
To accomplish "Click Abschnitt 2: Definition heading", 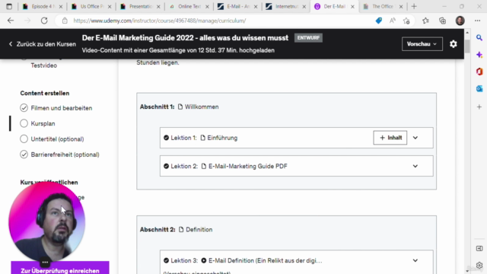I will (176, 229).
